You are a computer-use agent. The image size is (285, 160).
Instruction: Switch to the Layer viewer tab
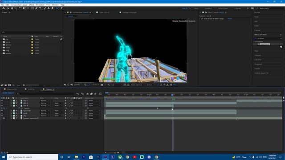(104, 12)
